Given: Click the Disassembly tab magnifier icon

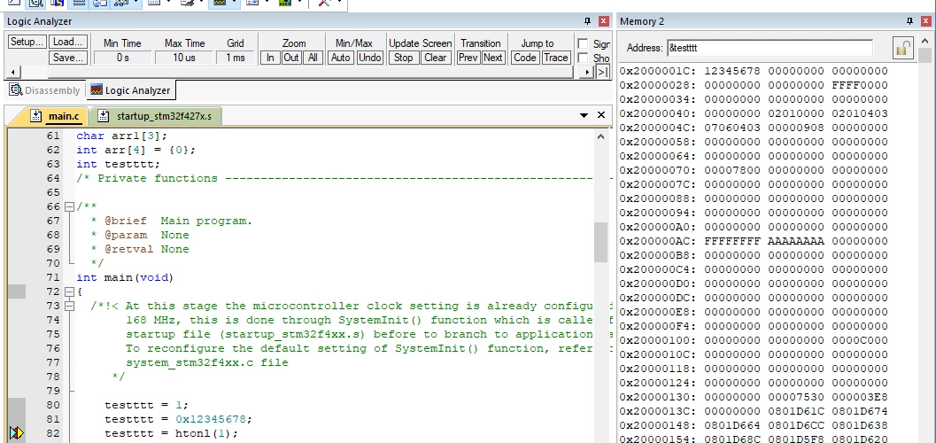Looking at the screenshot, I should click(x=16, y=90).
